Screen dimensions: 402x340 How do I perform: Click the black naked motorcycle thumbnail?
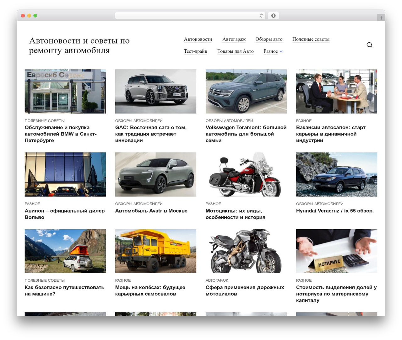point(246,251)
